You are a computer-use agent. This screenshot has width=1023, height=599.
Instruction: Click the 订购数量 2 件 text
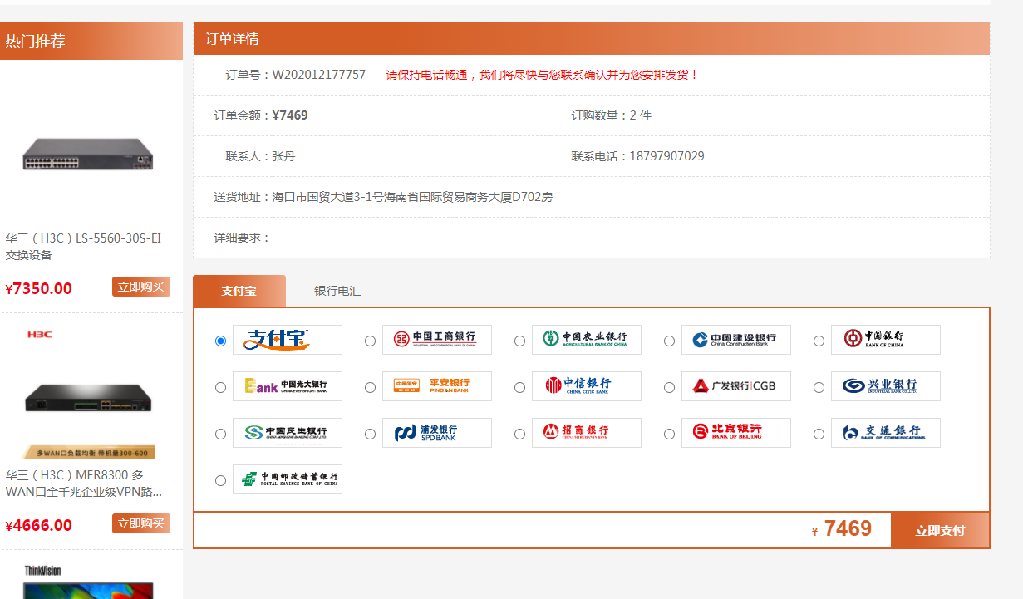tap(612, 115)
